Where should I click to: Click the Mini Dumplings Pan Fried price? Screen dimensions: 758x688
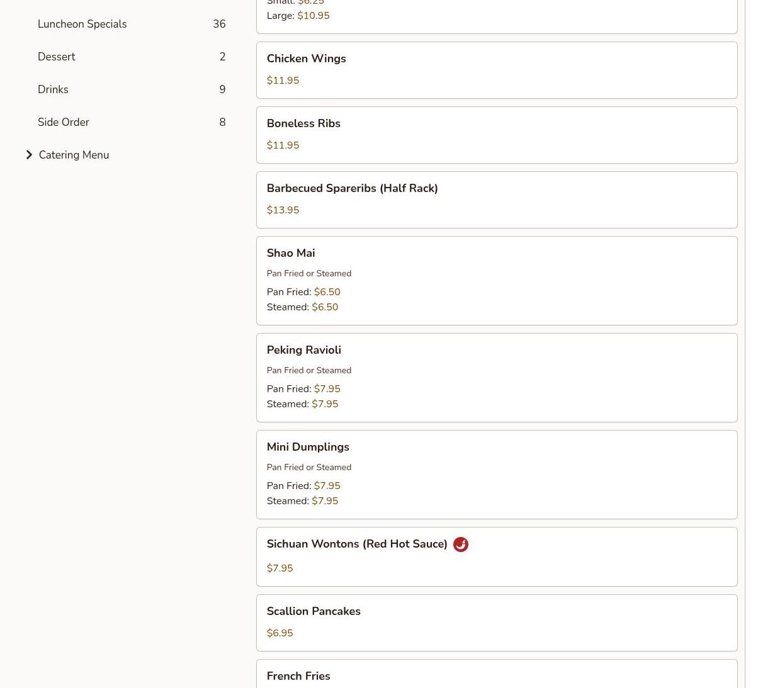tap(327, 486)
